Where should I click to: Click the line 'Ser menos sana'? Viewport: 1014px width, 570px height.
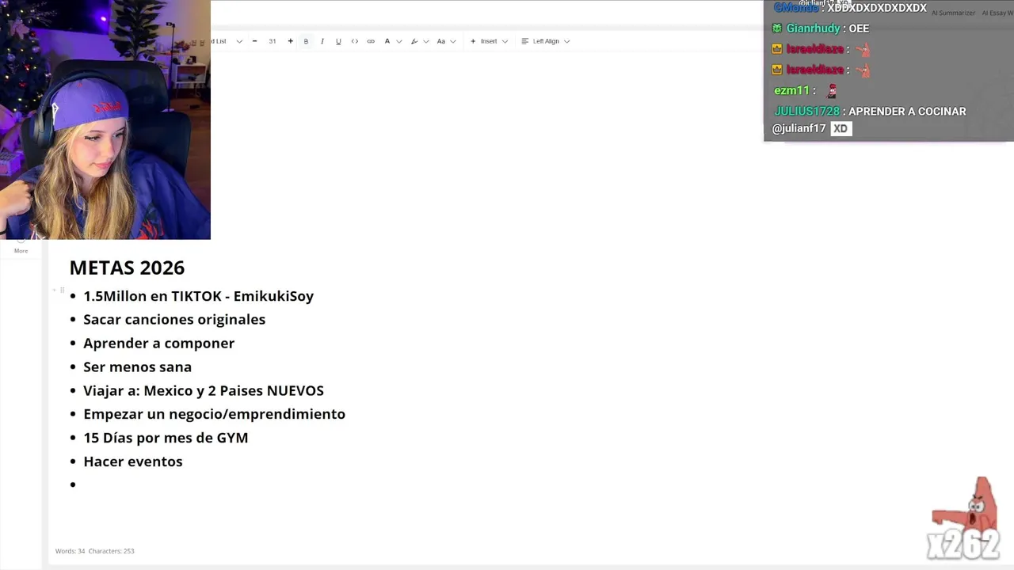point(137,367)
